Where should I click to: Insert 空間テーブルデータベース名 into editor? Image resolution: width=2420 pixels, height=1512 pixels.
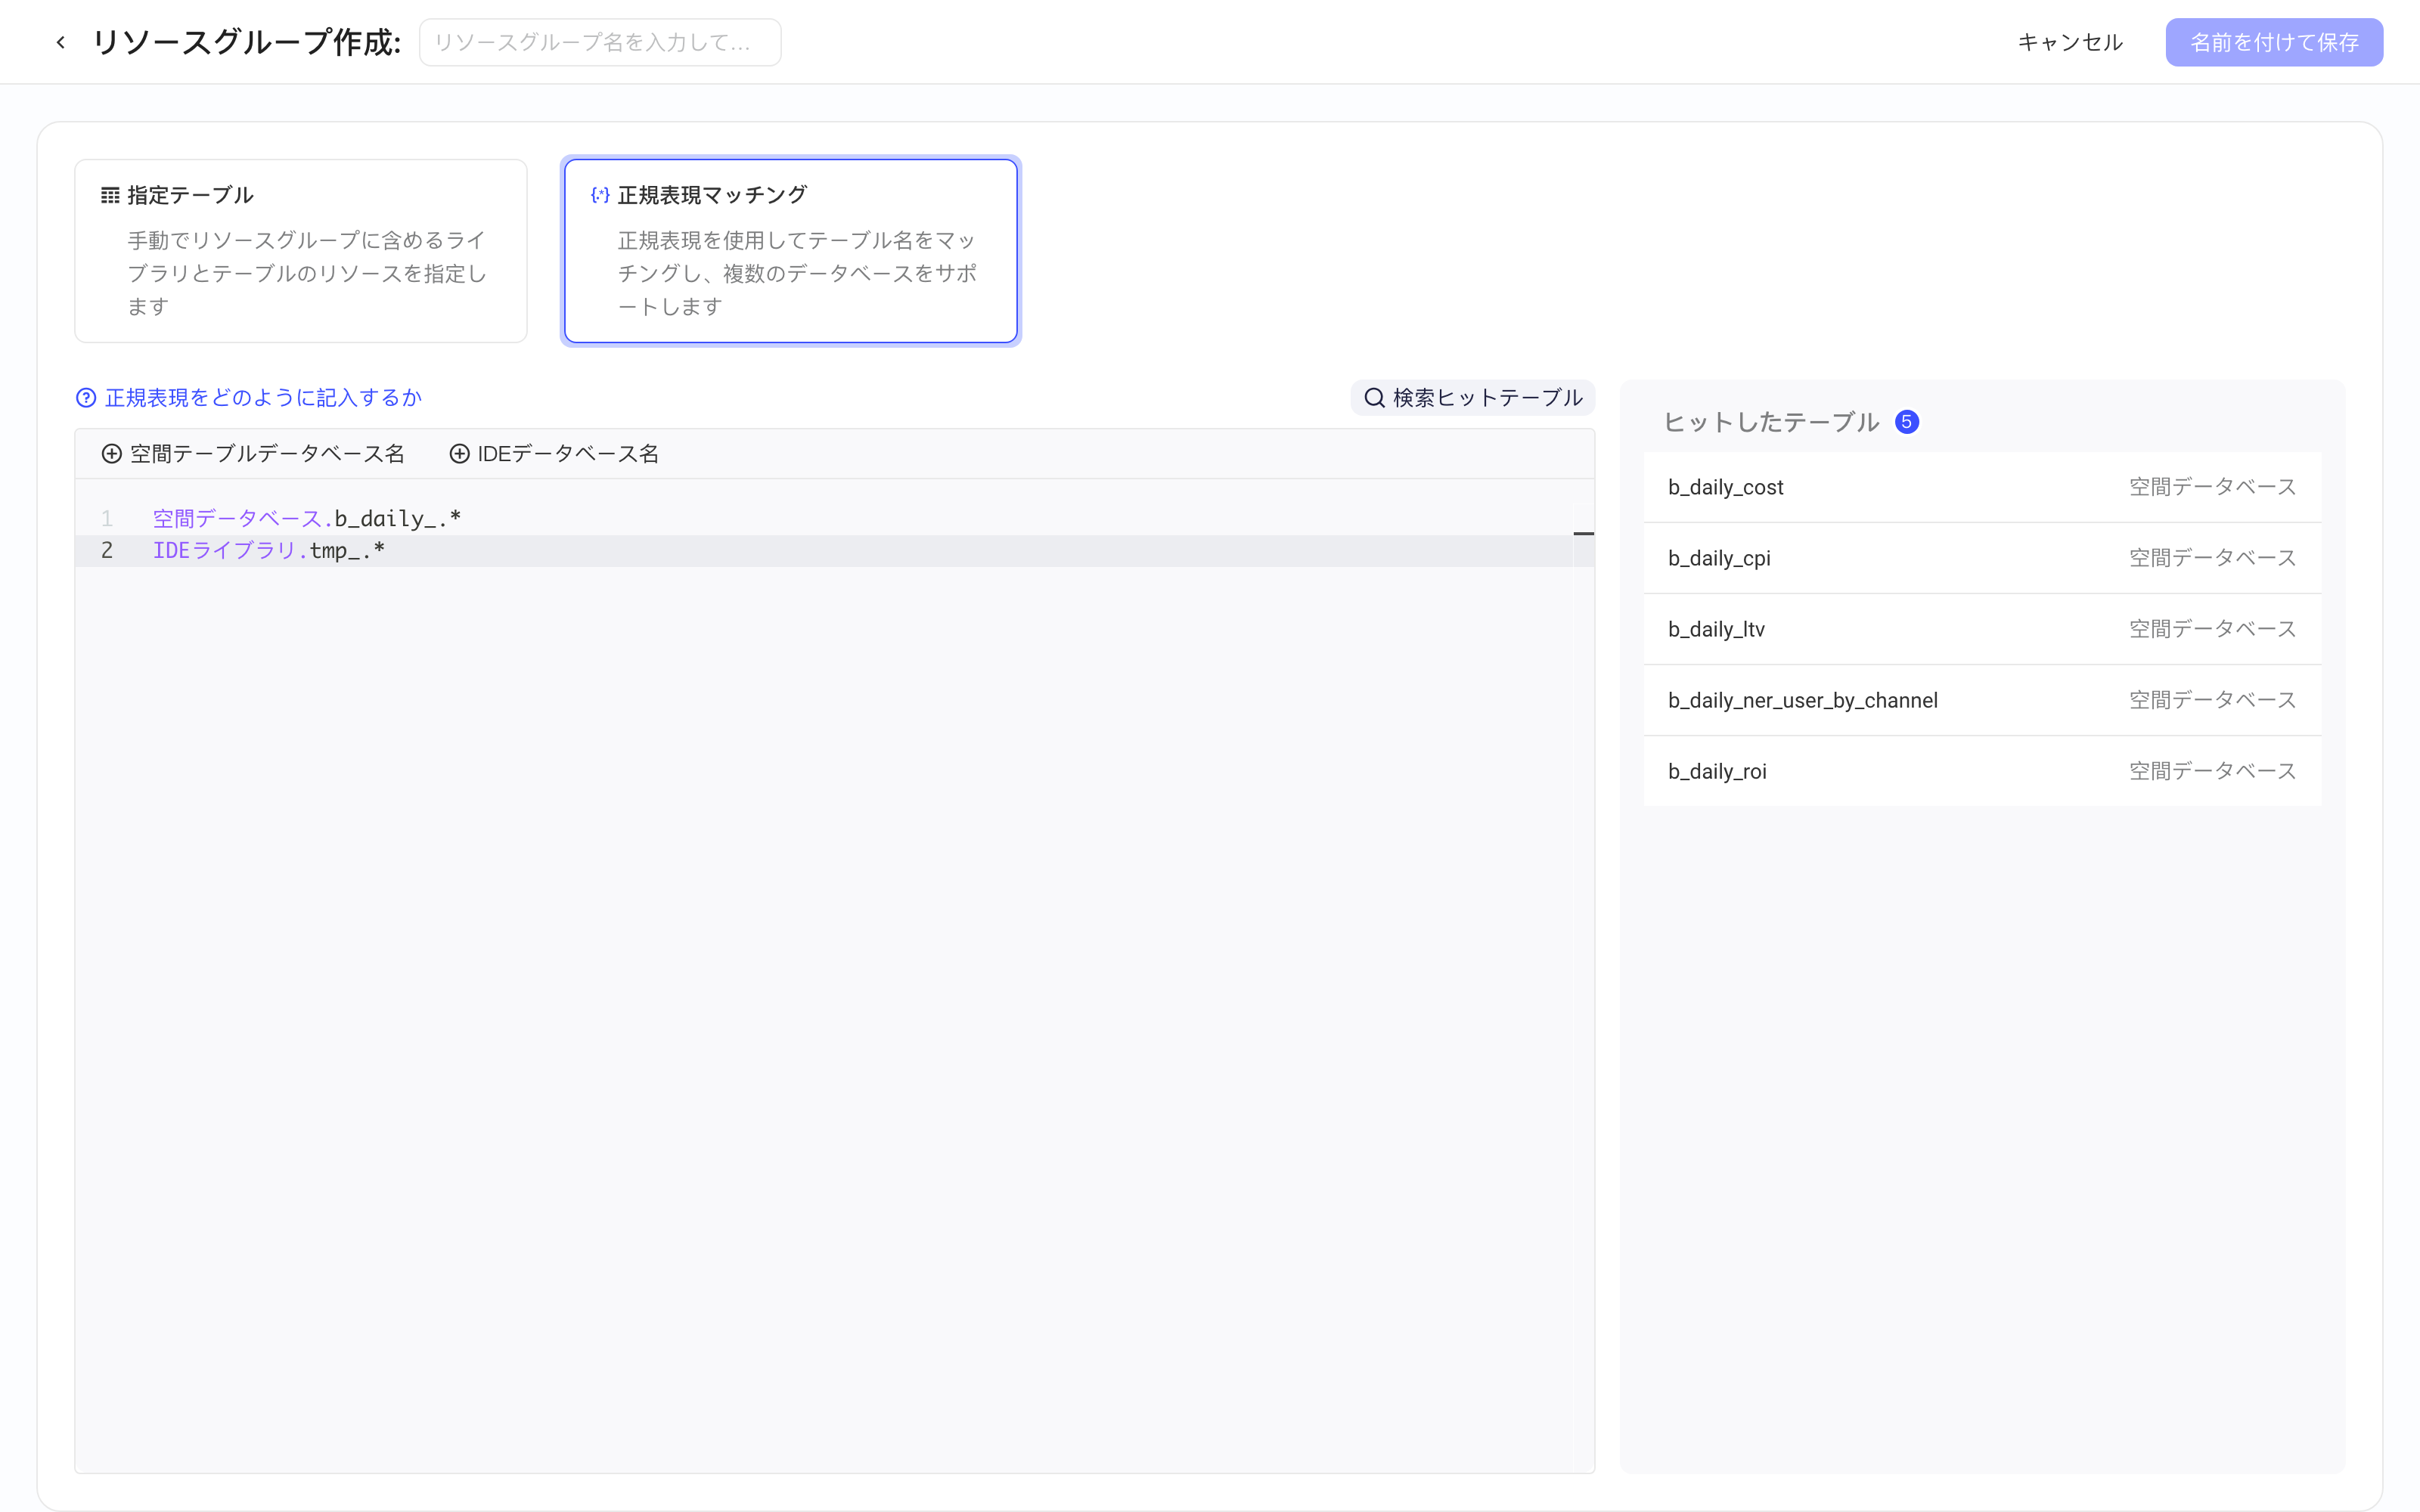[253, 454]
